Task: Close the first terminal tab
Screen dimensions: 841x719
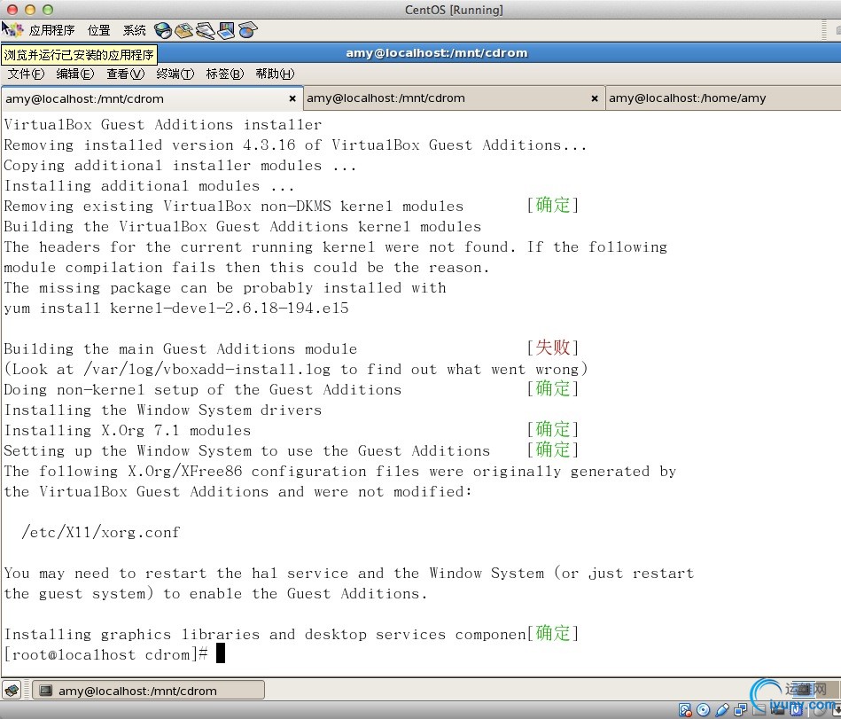Action: (x=292, y=98)
